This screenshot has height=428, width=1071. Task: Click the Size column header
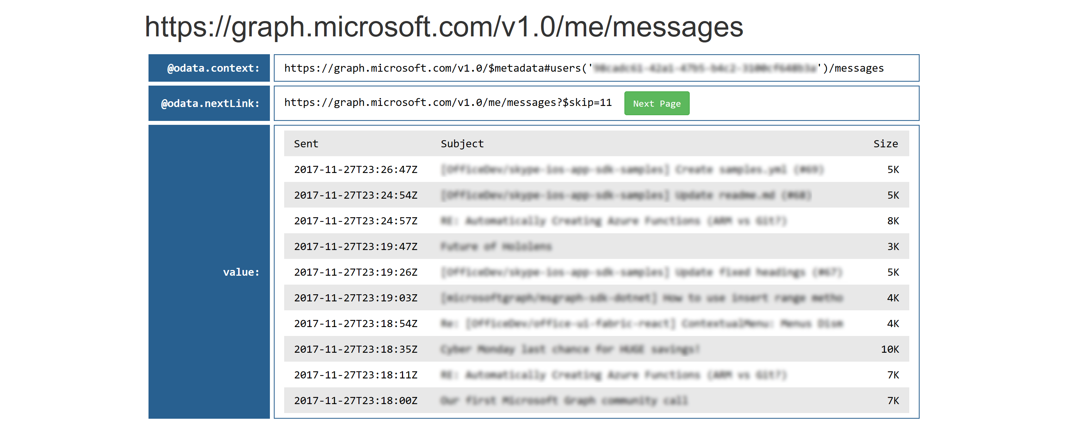(885, 144)
